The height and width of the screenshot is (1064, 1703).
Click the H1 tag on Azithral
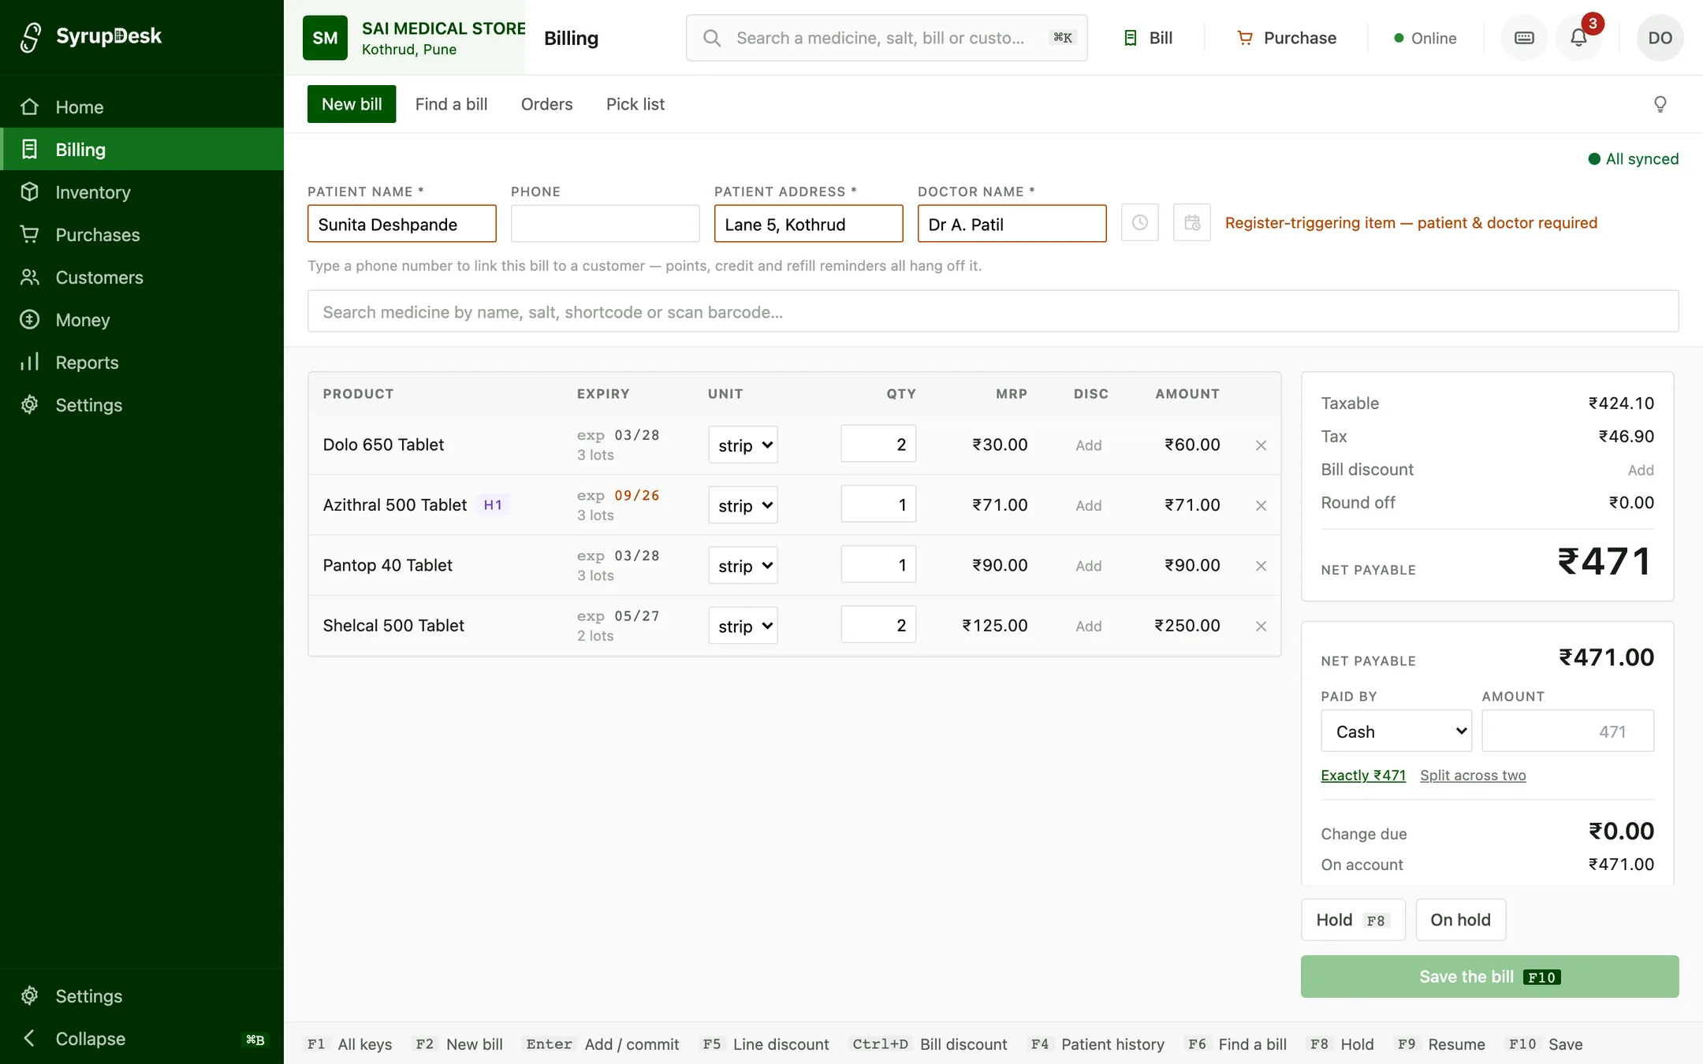tap(493, 505)
